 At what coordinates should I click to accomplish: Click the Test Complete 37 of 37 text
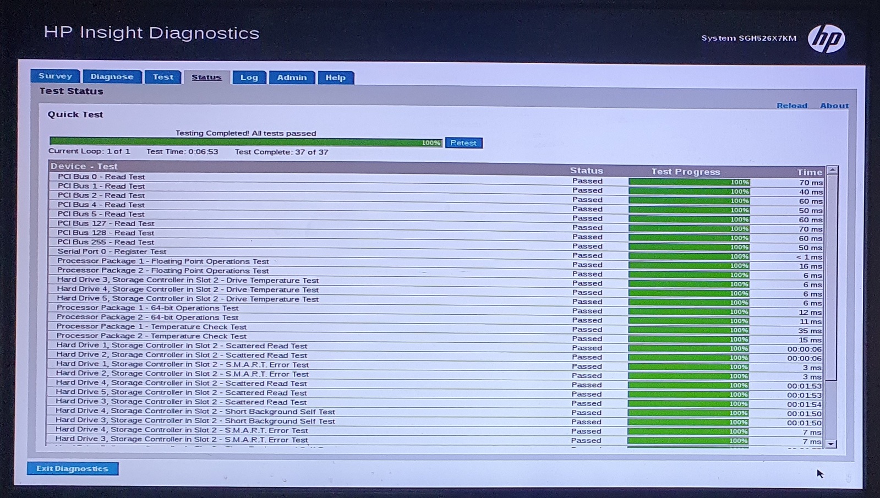tap(282, 152)
